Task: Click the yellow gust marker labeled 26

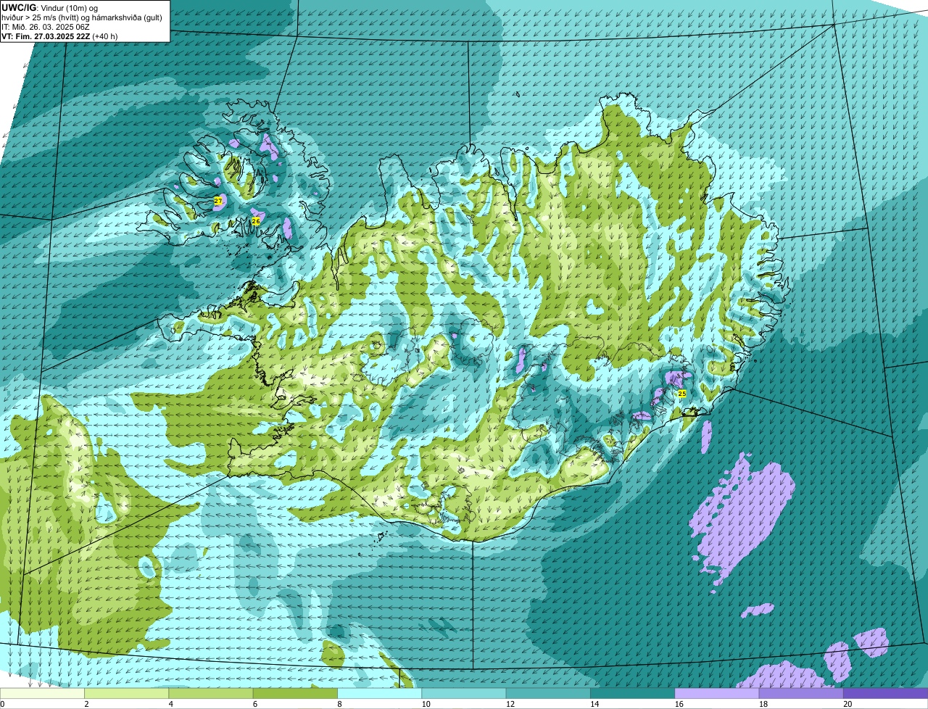Action: [256, 221]
